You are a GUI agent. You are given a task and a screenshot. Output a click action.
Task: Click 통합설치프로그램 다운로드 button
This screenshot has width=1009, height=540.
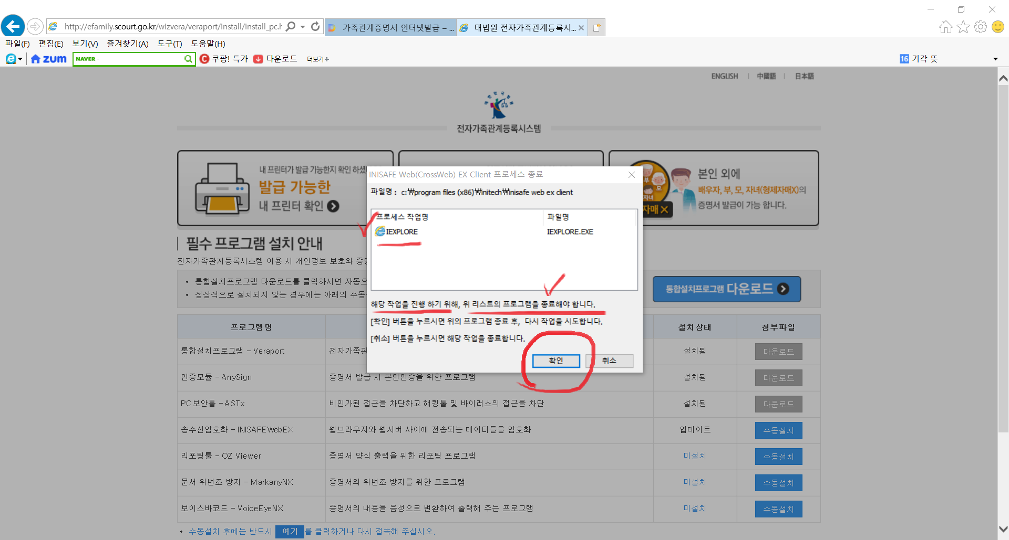click(x=727, y=289)
